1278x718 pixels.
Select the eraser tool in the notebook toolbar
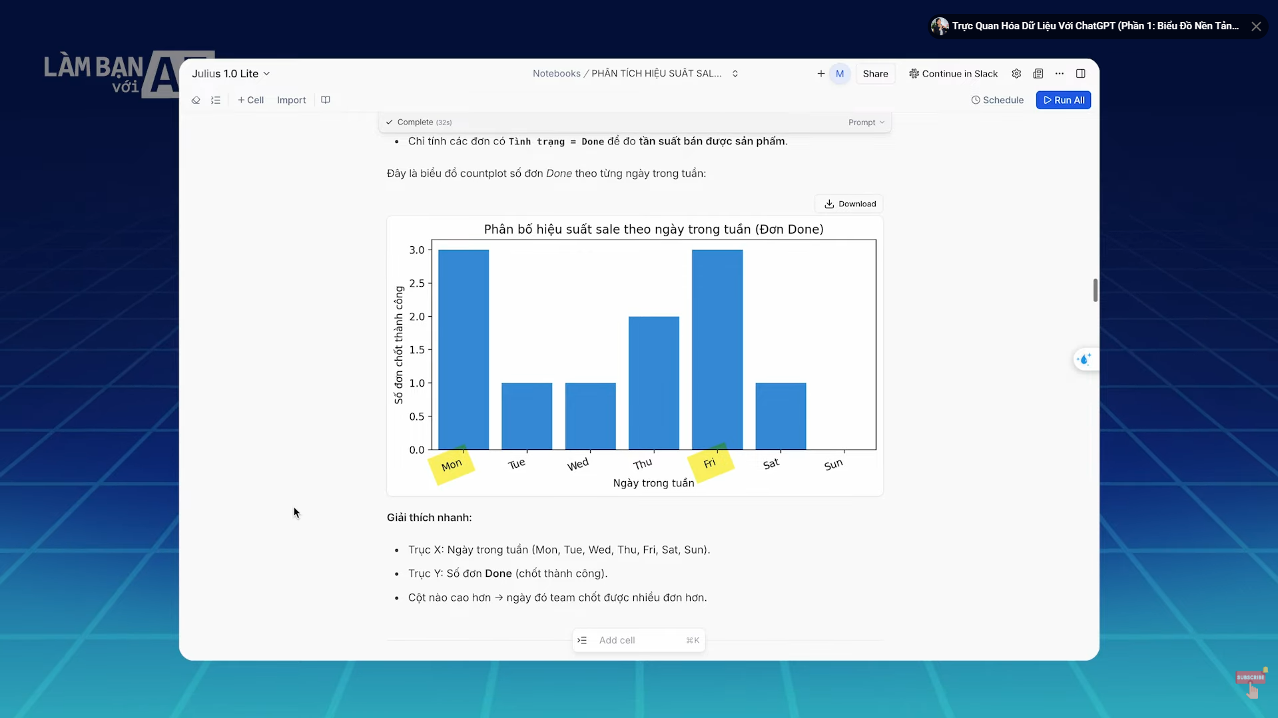(196, 100)
